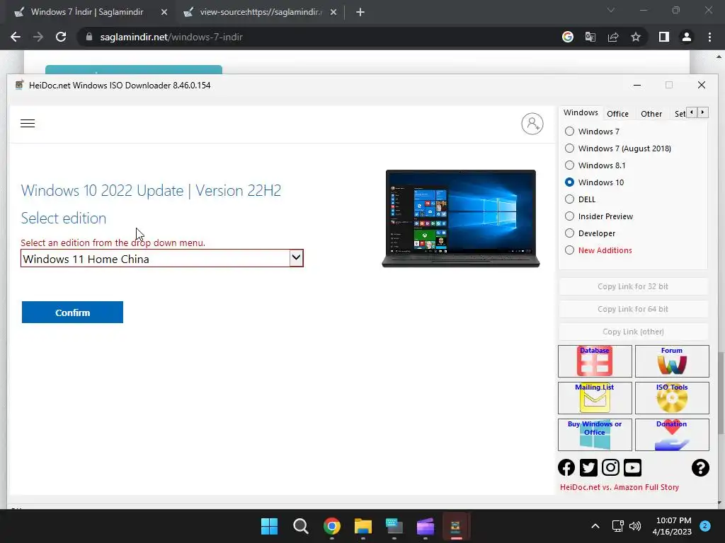Viewport: 725px width, 543px height.
Task: Open the notification count badge
Action: pyautogui.click(x=704, y=525)
